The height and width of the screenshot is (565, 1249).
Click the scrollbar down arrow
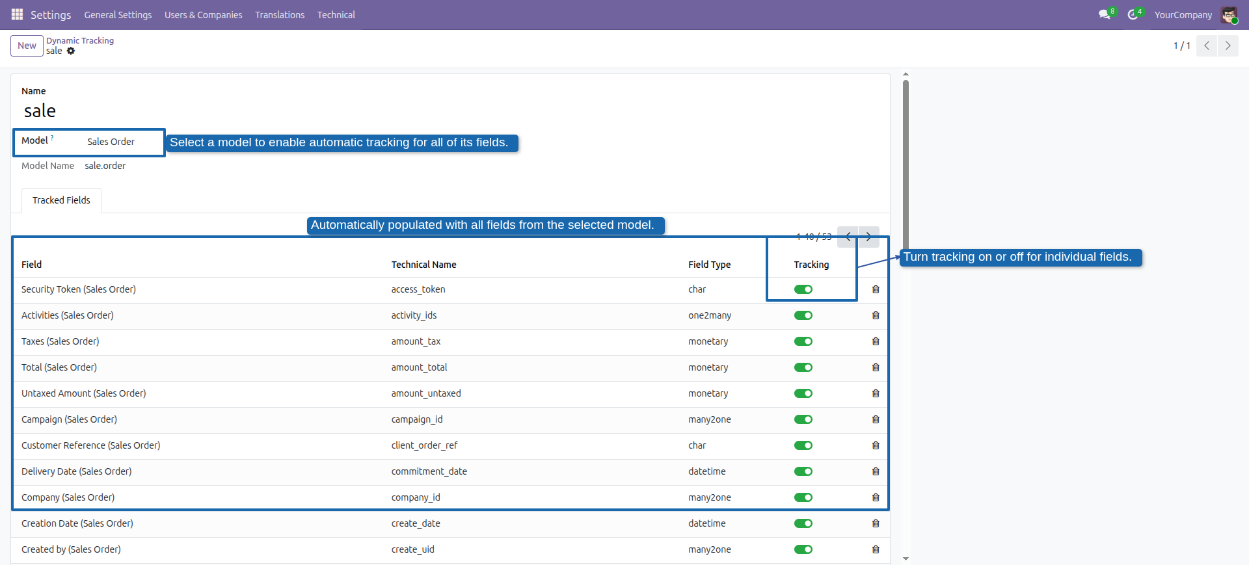(x=906, y=558)
